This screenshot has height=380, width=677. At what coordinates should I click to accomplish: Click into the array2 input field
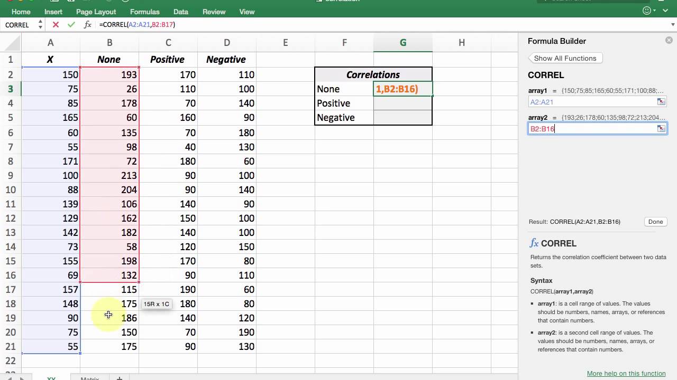point(597,129)
